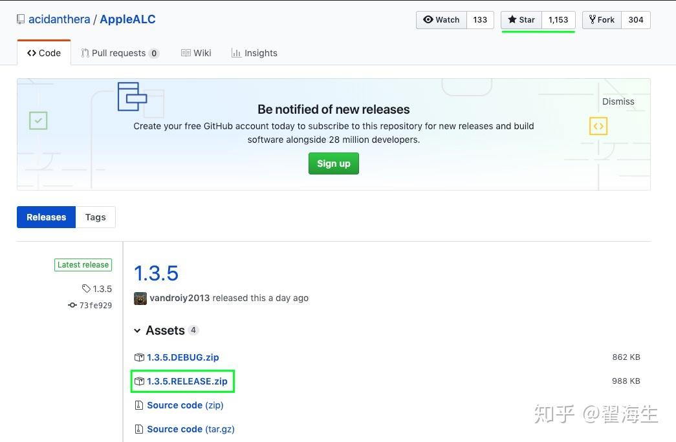This screenshot has height=442, width=676.
Task: Click the package icon beside 1.3.5.RELEASE.zip
Action: click(x=139, y=381)
